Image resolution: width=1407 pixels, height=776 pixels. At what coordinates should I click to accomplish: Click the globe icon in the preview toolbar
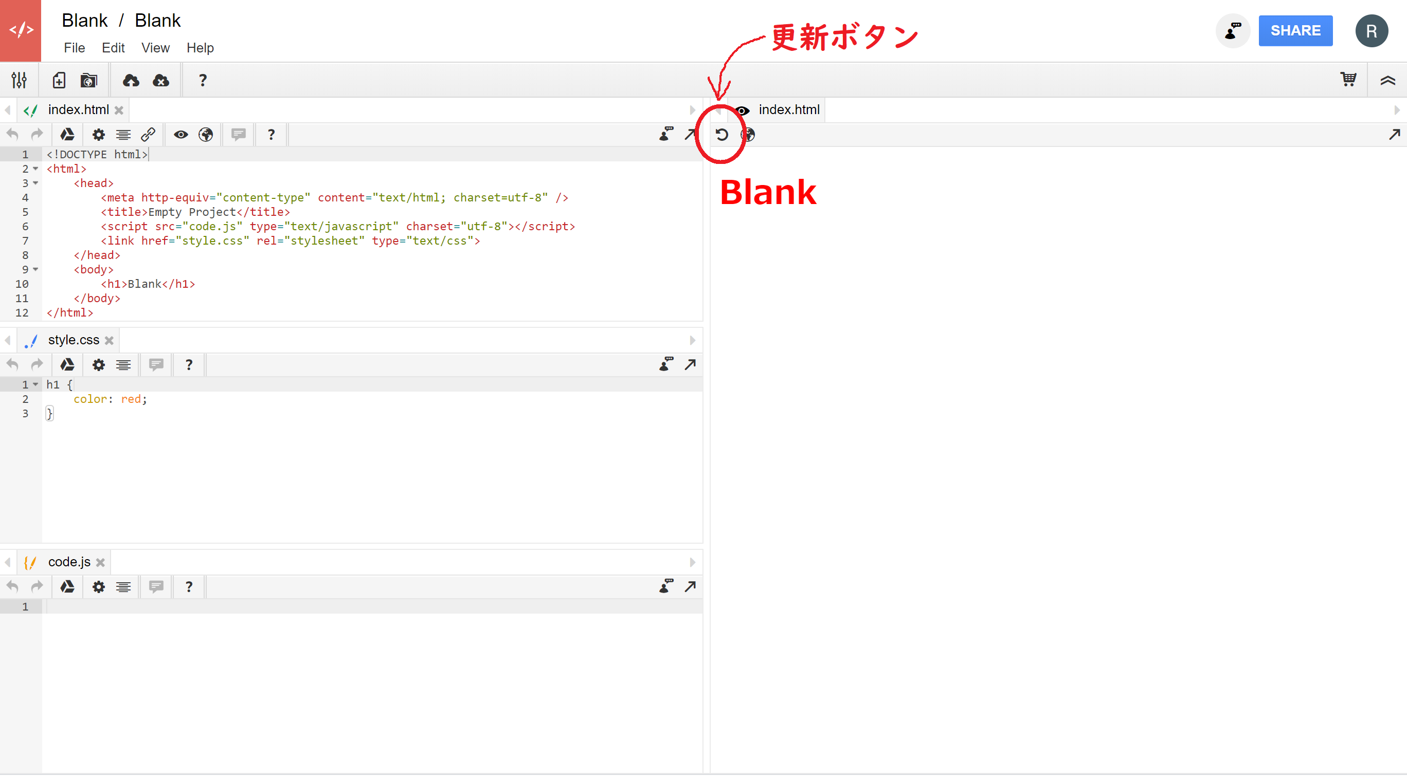748,135
